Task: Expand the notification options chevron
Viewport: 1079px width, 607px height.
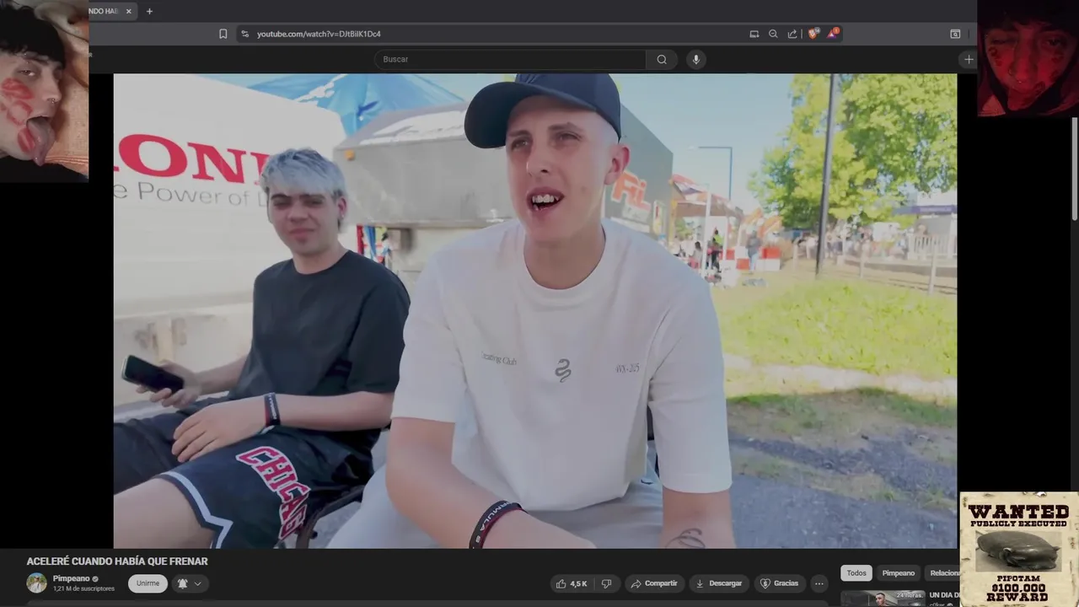Action: (198, 583)
